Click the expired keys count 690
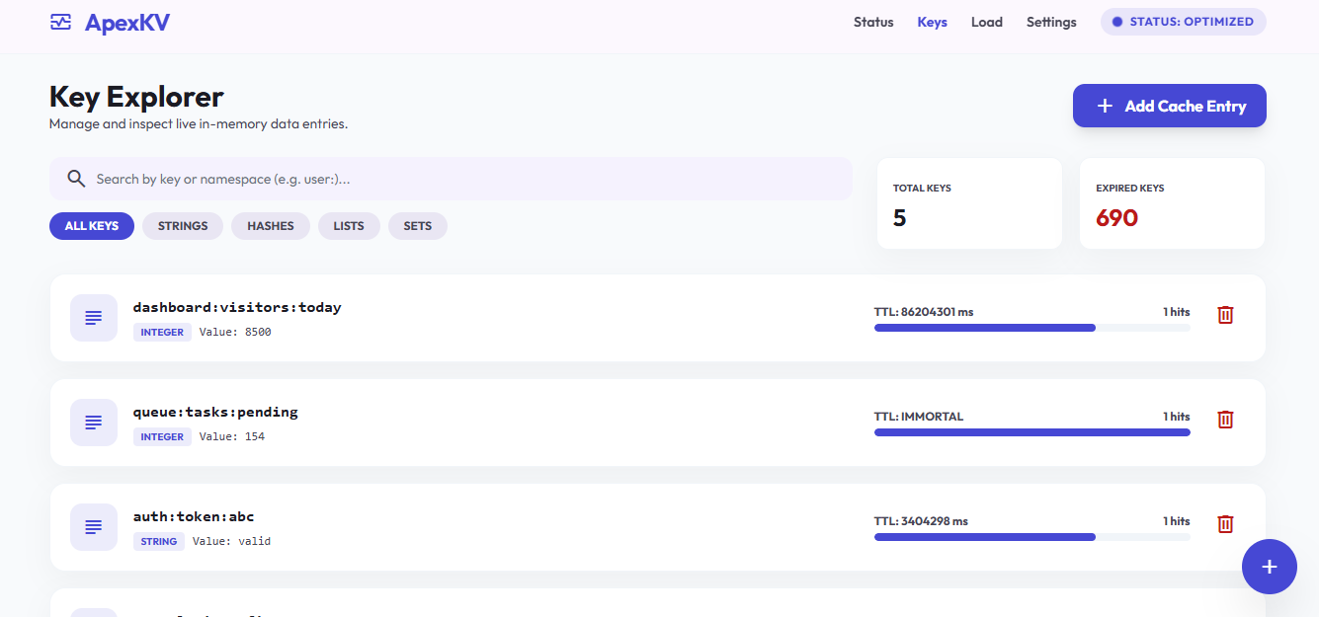Screen dimensions: 1319x617 pyautogui.click(x=1116, y=218)
